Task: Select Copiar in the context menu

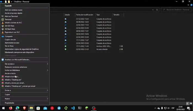Action: [25, 95]
